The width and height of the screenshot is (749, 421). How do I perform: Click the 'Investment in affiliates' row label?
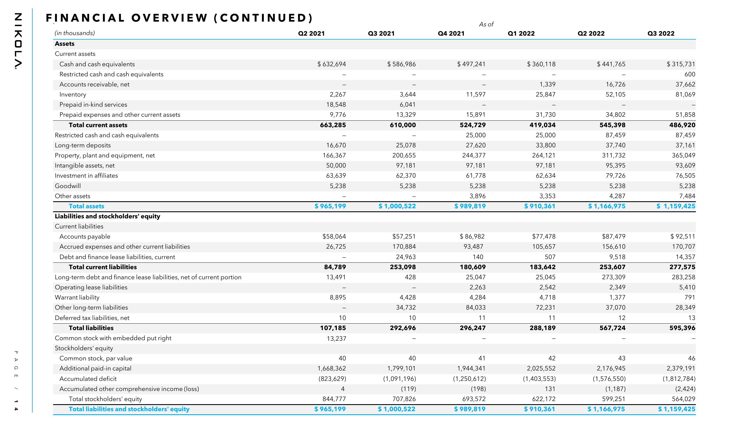point(86,175)
